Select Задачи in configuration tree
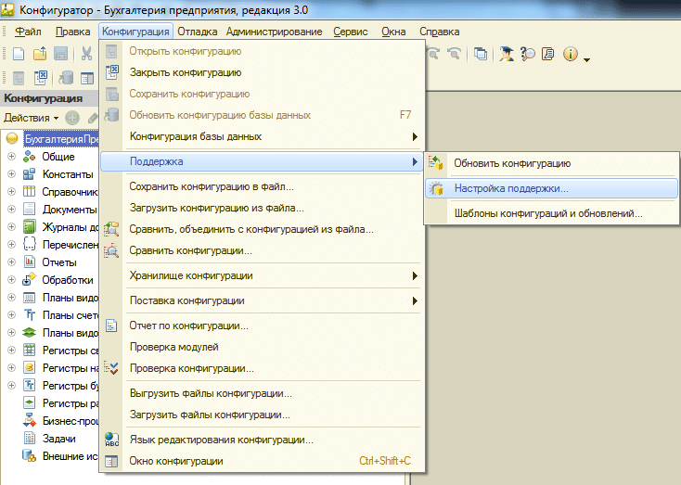The height and width of the screenshot is (485, 681). (x=59, y=439)
